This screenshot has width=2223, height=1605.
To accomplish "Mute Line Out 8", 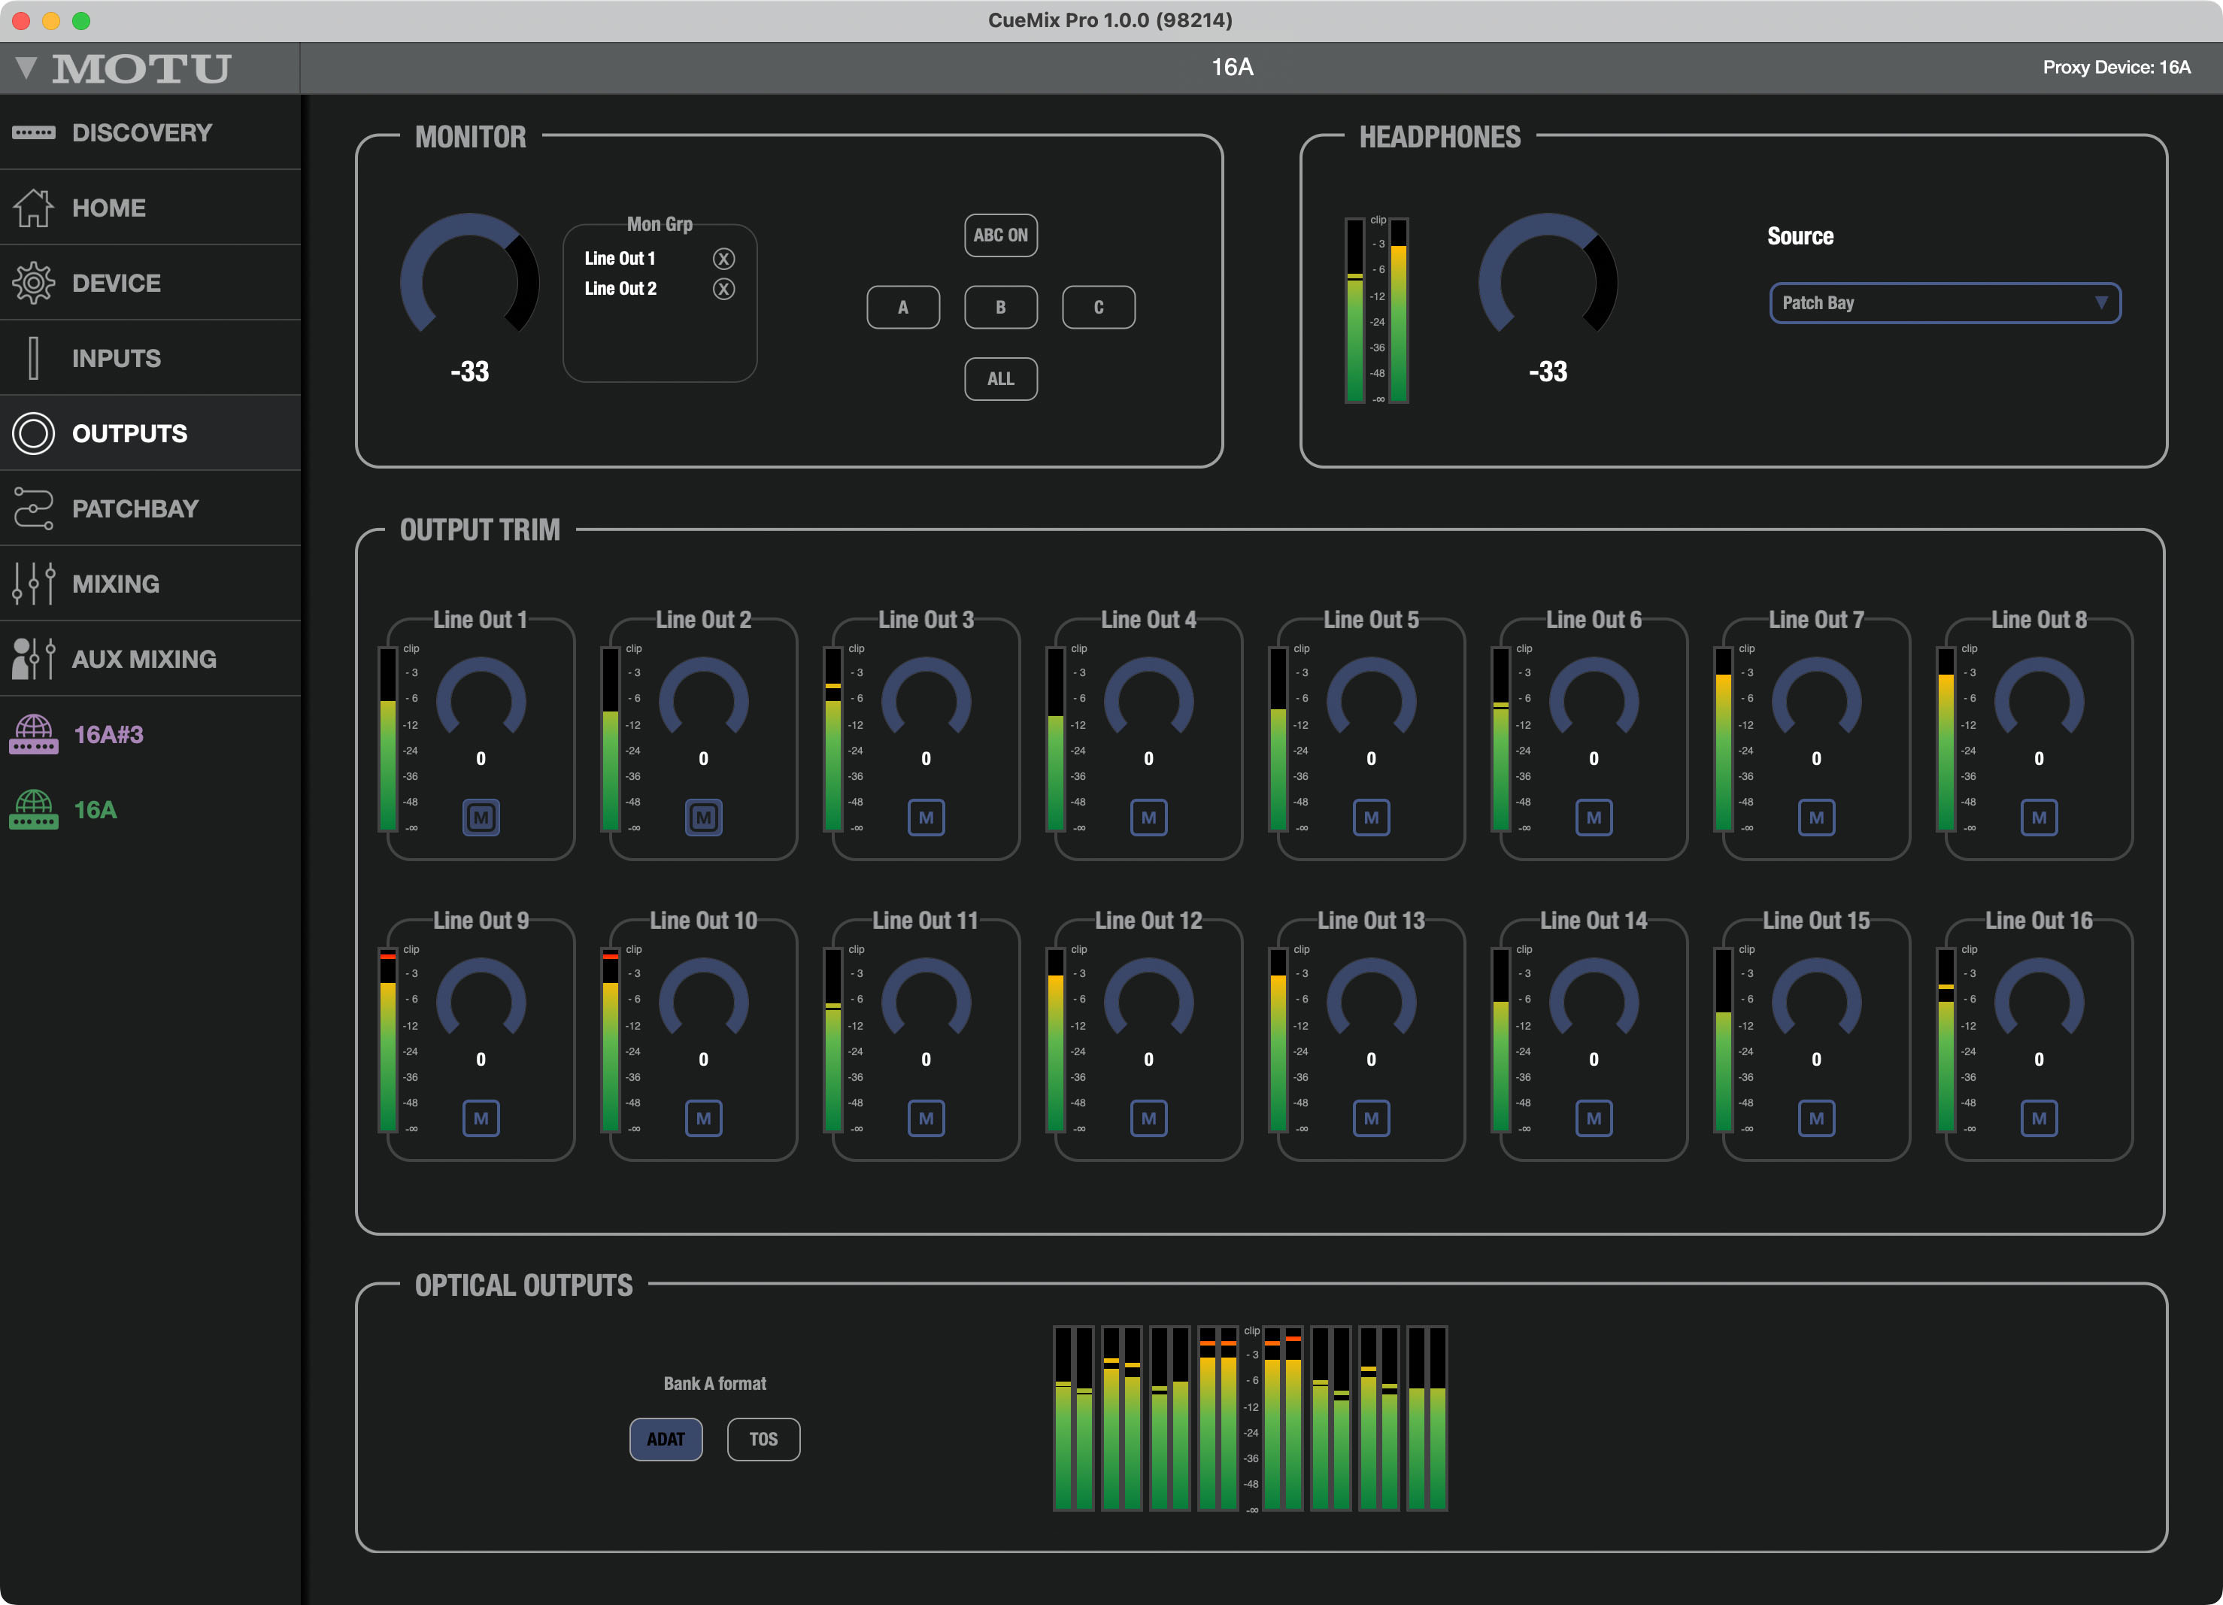I will (2039, 818).
